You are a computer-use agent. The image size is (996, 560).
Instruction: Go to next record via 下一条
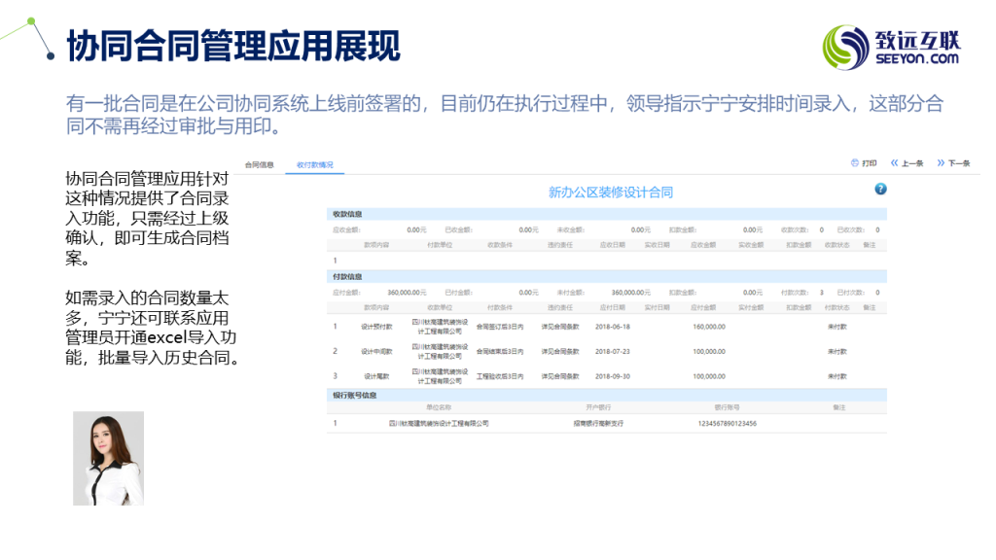pyautogui.click(x=959, y=163)
